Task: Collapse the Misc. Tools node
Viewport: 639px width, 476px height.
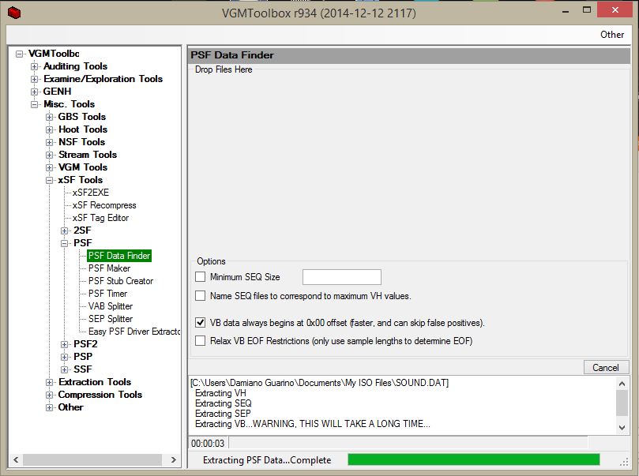Action: 34,104
